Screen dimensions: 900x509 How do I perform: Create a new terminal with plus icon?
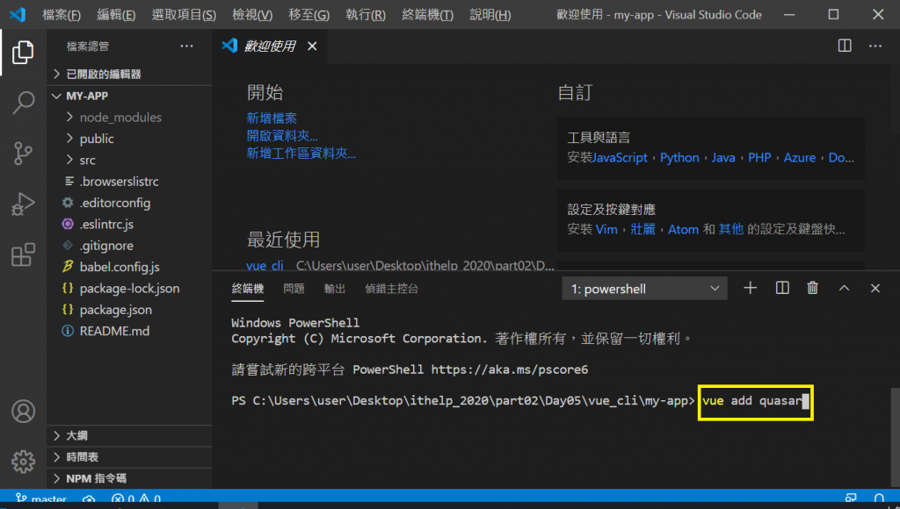751,288
